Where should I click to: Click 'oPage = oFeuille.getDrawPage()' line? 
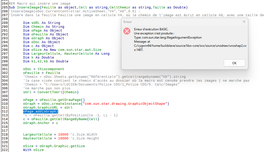(54, 100)
